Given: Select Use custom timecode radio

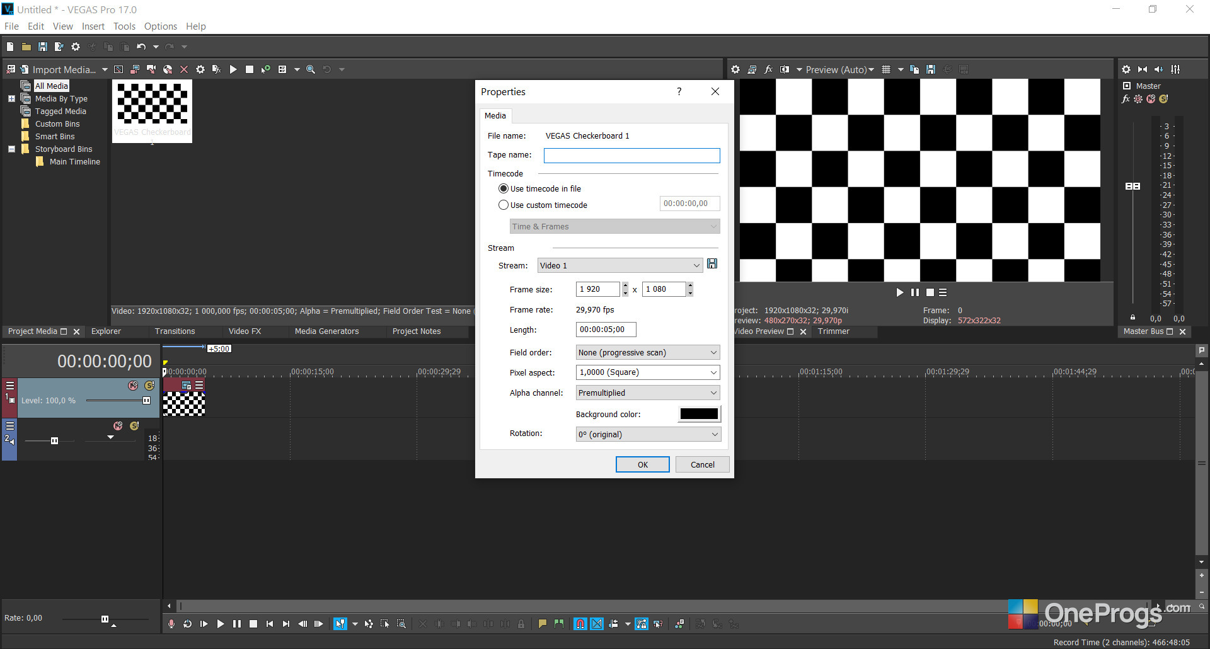Looking at the screenshot, I should 504,205.
